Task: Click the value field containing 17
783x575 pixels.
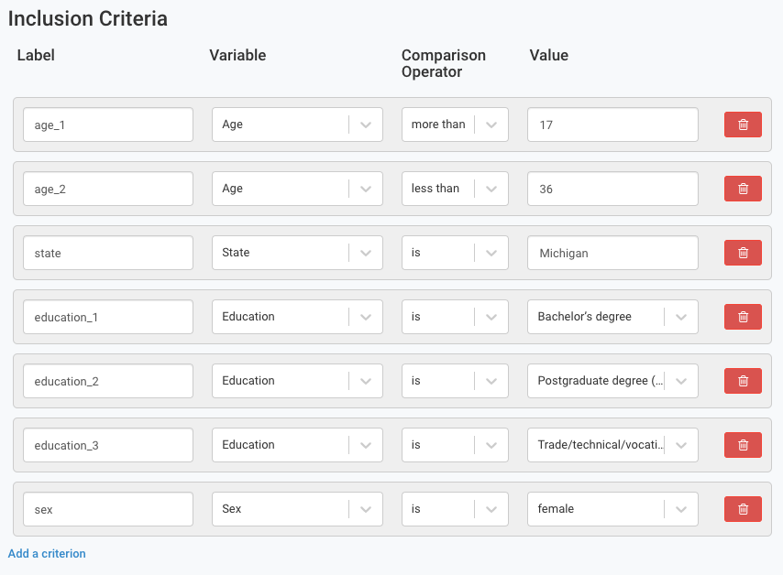Action: click(x=612, y=125)
